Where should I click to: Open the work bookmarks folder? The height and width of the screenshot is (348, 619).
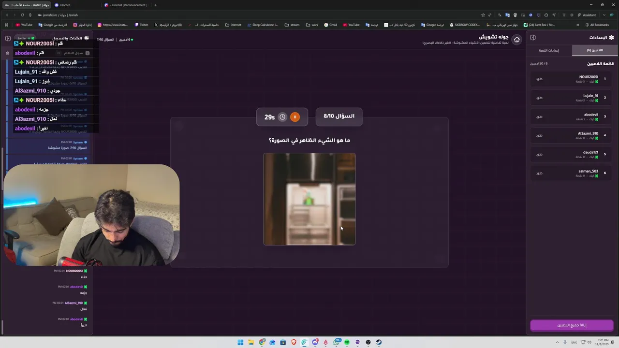click(312, 25)
